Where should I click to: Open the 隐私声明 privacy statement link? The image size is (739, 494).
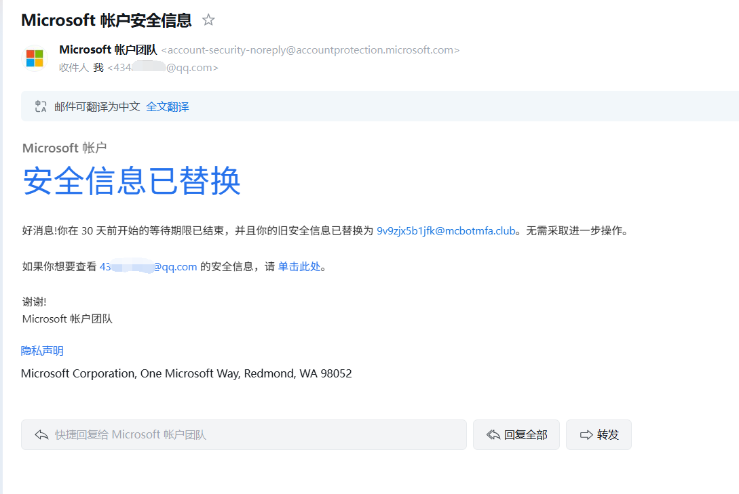42,351
